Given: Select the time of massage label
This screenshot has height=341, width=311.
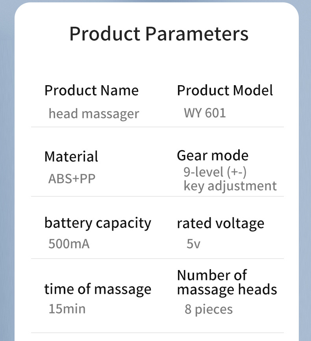Looking at the screenshot, I should pyautogui.click(x=98, y=289).
